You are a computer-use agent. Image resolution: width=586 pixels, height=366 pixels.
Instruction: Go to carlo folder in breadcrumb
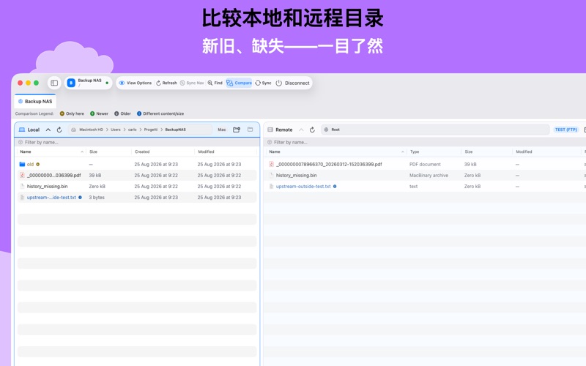tap(133, 130)
